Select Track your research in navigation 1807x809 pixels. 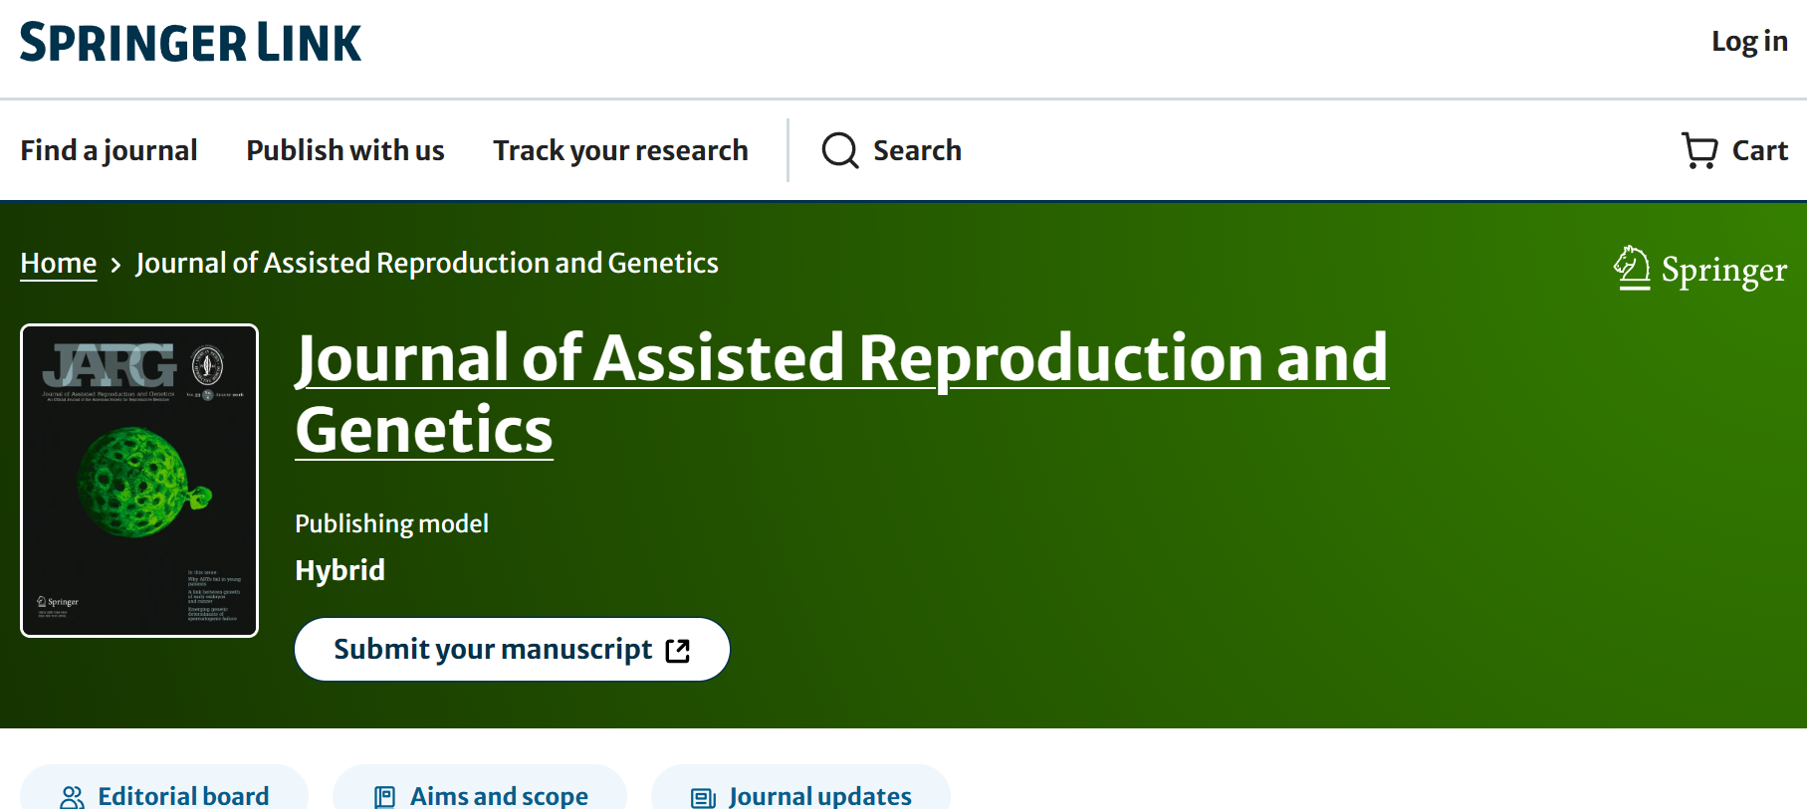click(x=620, y=150)
